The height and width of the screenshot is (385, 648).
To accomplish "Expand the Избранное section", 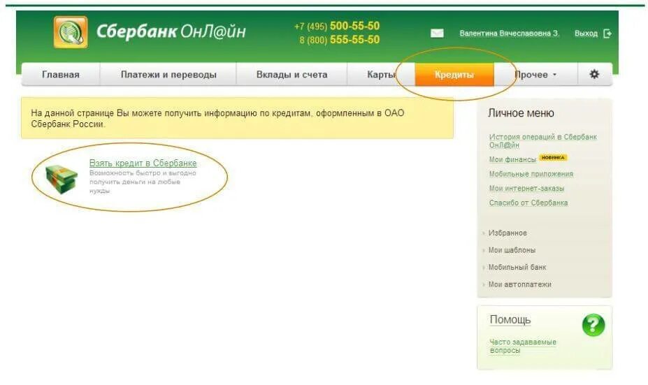I will (507, 233).
